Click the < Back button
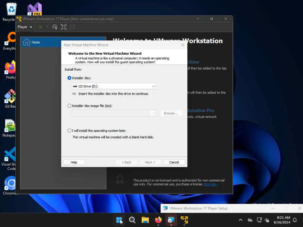 (126, 162)
